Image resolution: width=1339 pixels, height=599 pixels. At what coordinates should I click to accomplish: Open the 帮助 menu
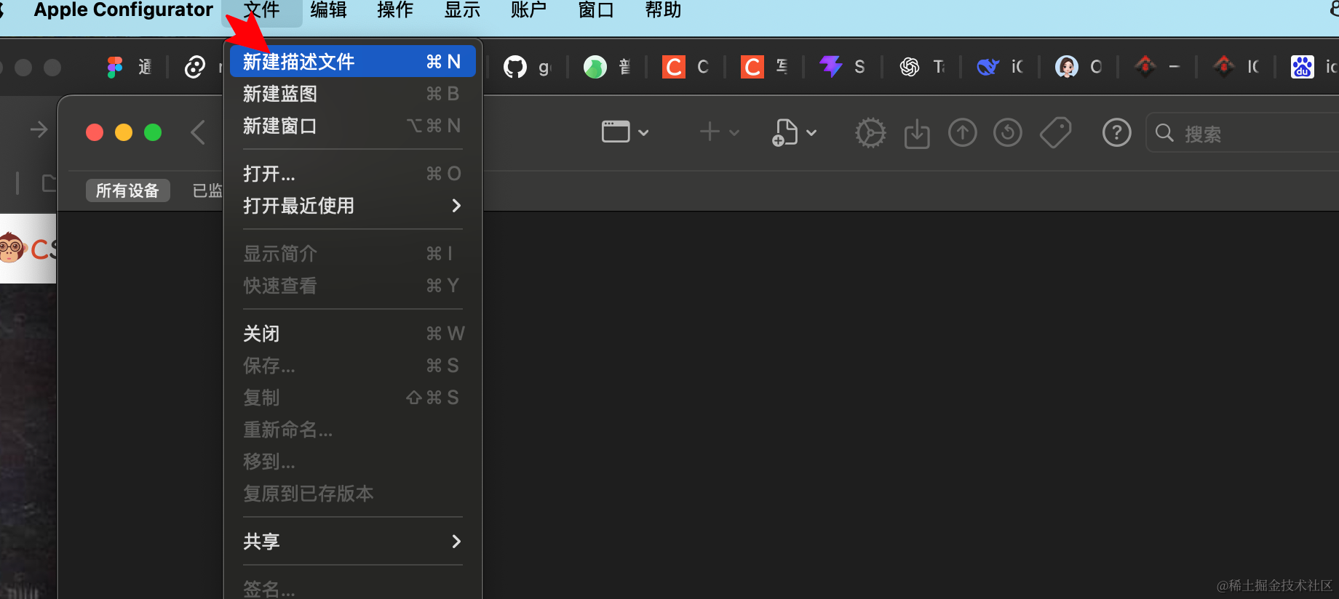tap(663, 10)
